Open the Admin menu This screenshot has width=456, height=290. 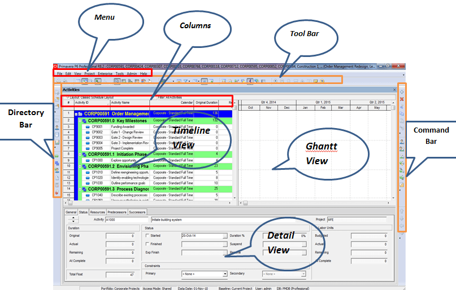[x=132, y=74]
